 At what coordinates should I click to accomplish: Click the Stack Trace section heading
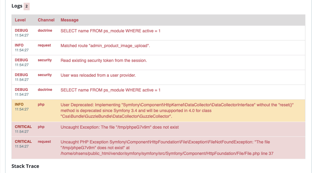pos(25,166)
